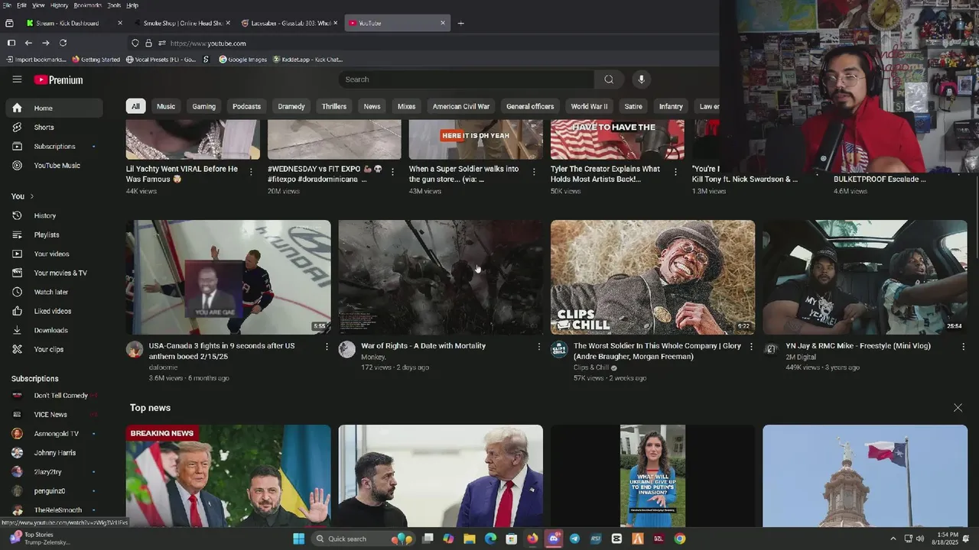This screenshot has height=550, width=979.
Task: Open more options for Worst Soldier video
Action: point(751,347)
